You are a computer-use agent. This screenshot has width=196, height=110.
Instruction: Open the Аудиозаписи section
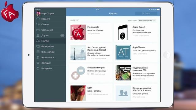(x=48, y=57)
